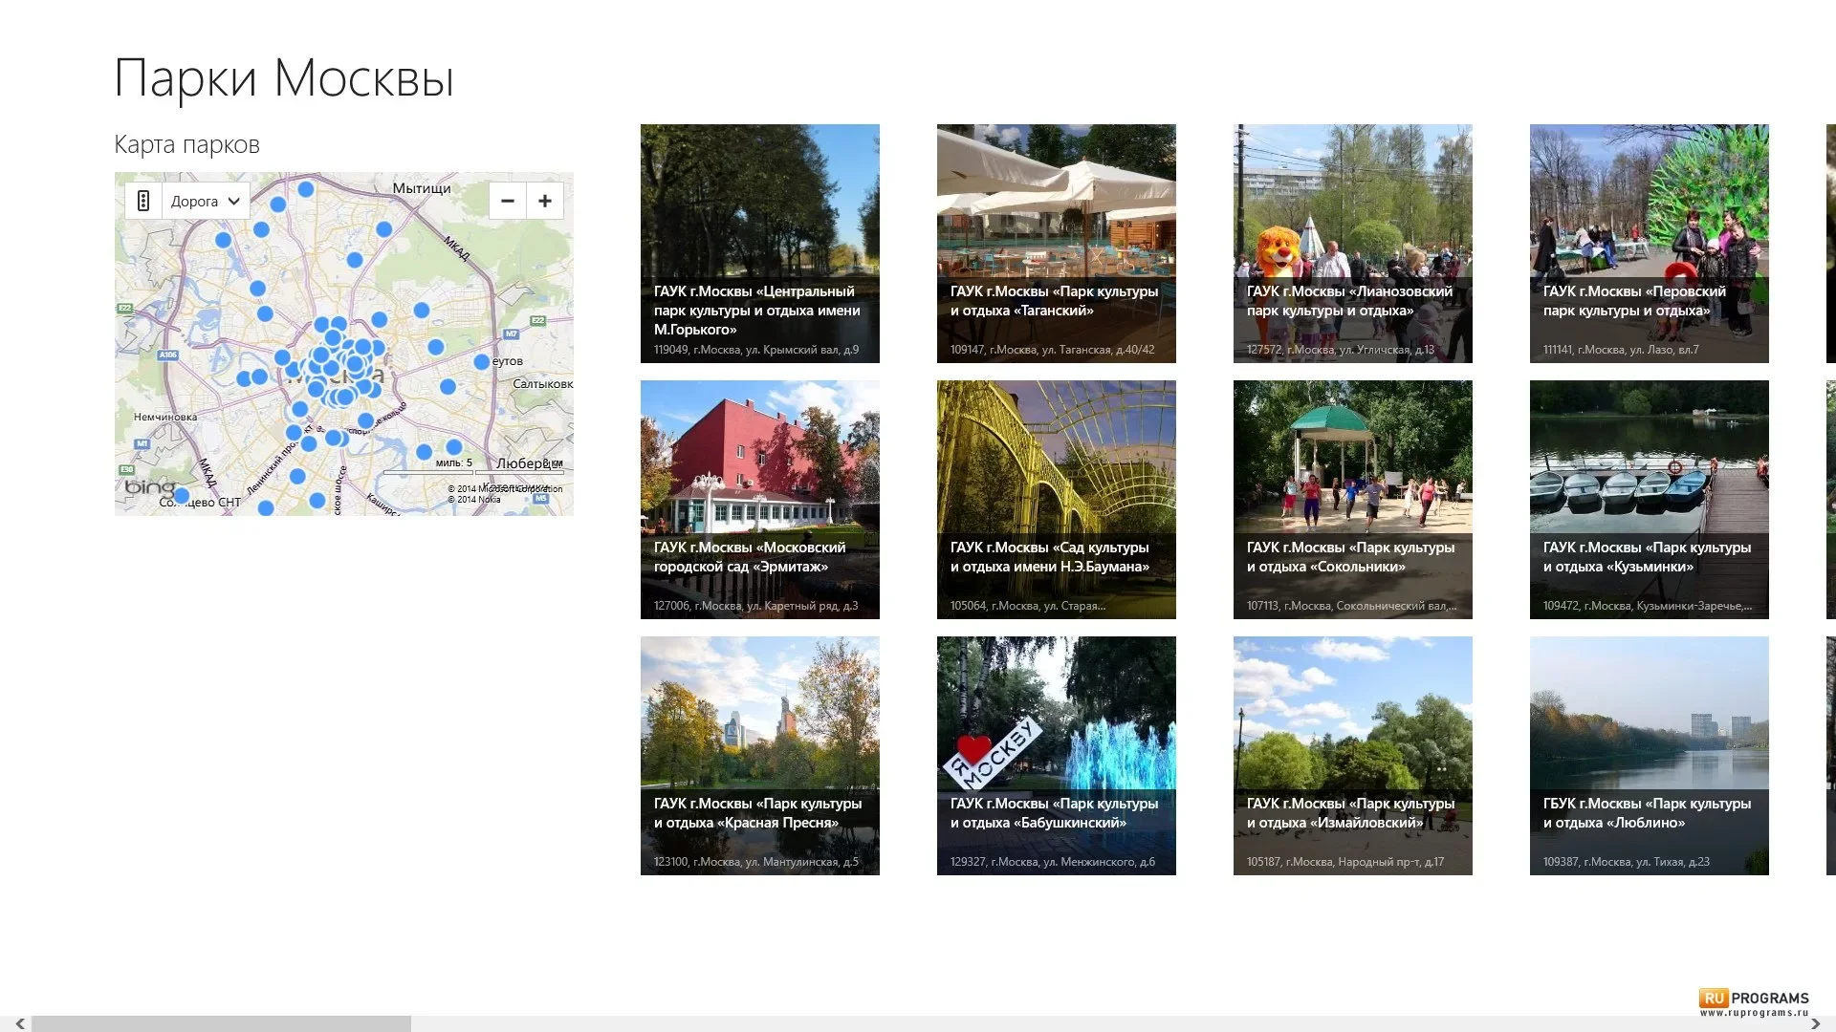Select Лианозовский park tile

click(x=1353, y=244)
